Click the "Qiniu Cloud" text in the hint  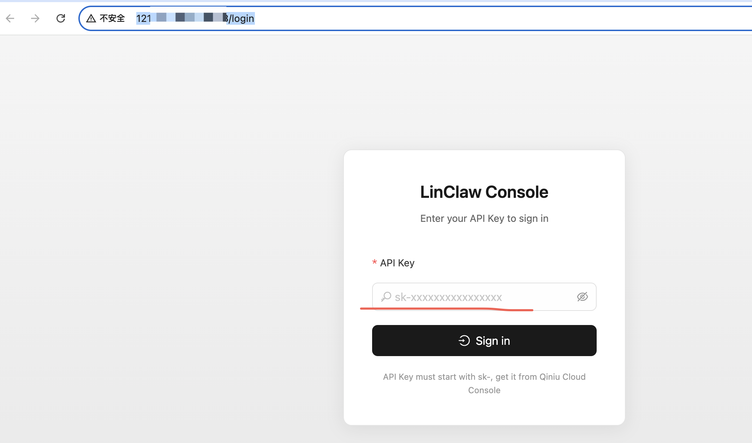tap(562, 377)
